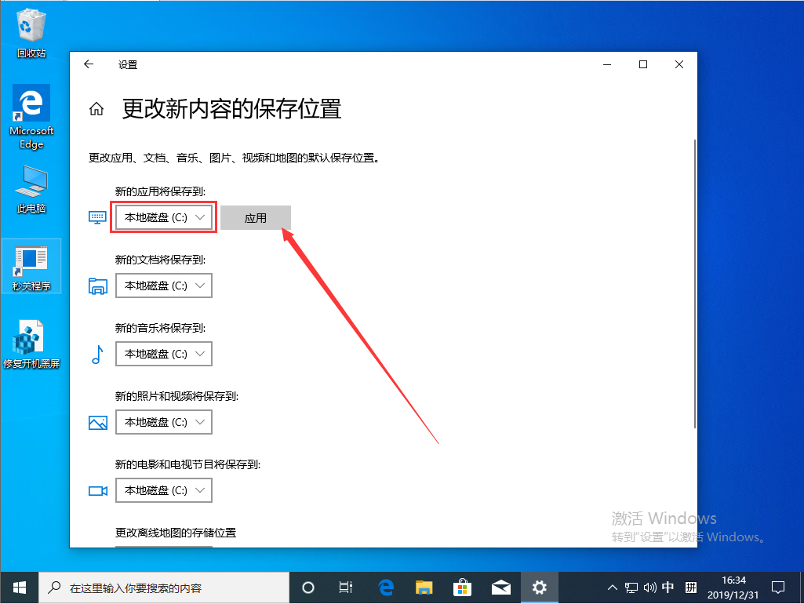Screen dimensions: 804x604
Task: Open the 新的音乐 save location dropdown
Action: coord(163,354)
